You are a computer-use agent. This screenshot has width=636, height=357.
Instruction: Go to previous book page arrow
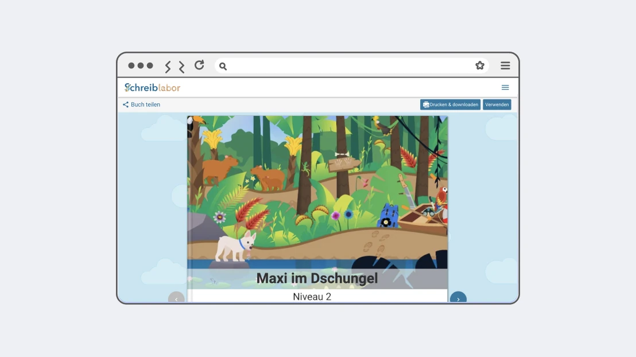click(176, 298)
